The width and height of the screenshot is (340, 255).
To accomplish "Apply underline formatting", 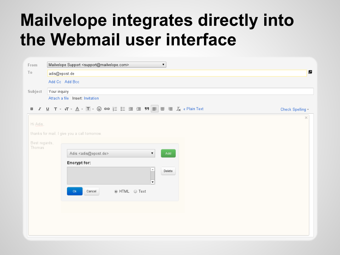I will click(x=47, y=109).
